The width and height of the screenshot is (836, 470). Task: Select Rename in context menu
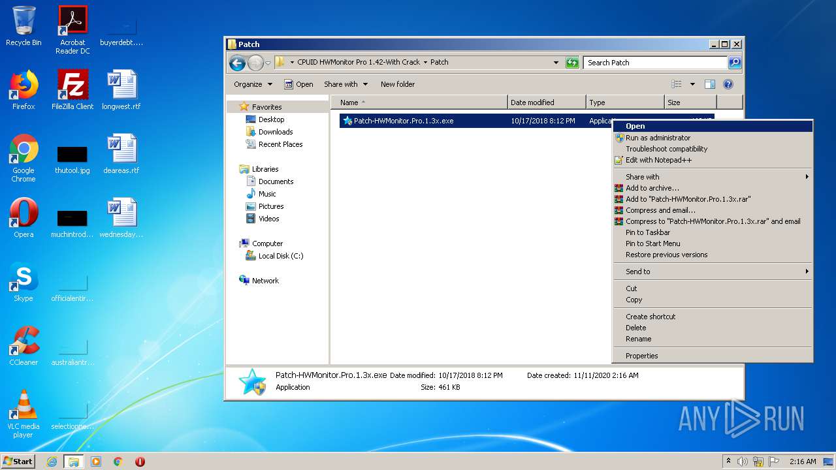click(713, 339)
